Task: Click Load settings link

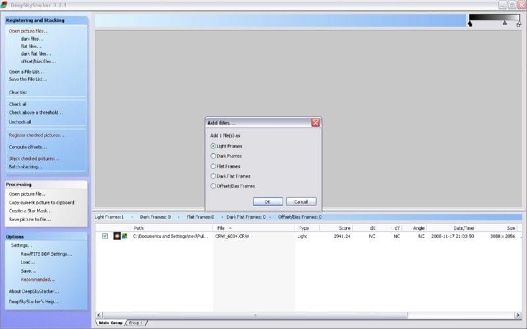Action: coord(28,262)
